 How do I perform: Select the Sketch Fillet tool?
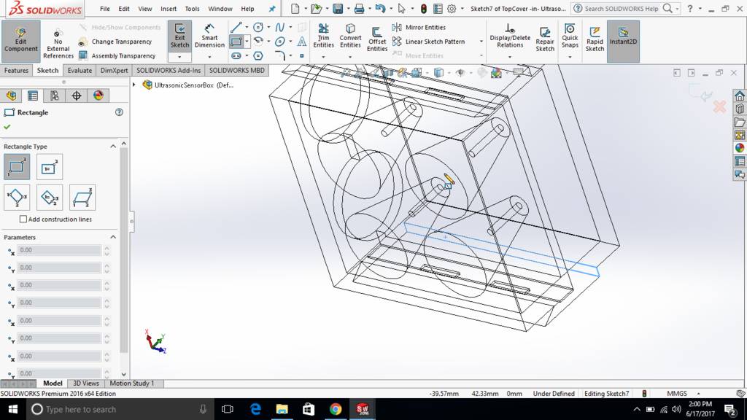[279, 55]
